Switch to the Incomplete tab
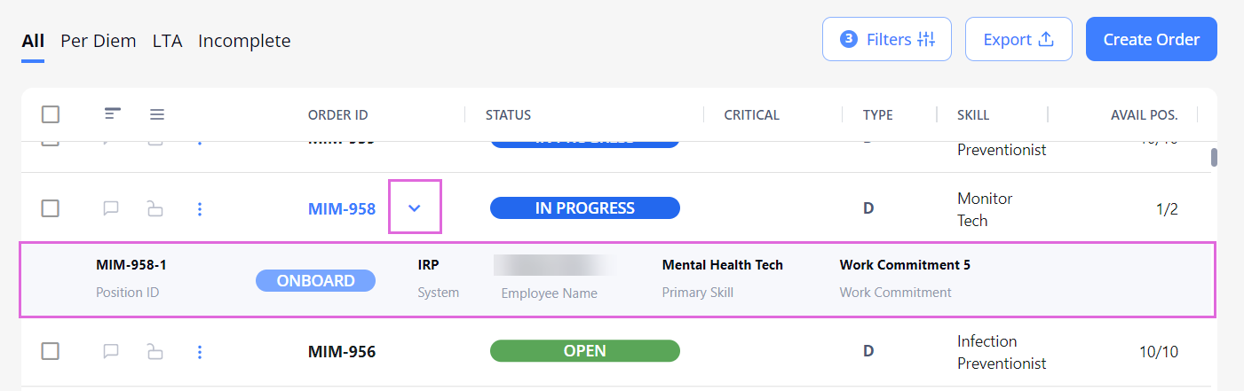Image resolution: width=1244 pixels, height=391 pixels. (244, 41)
